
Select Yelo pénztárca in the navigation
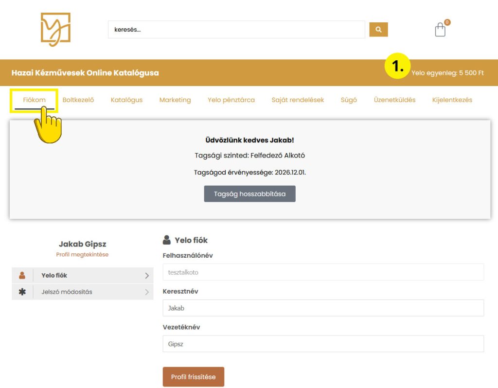(x=231, y=100)
